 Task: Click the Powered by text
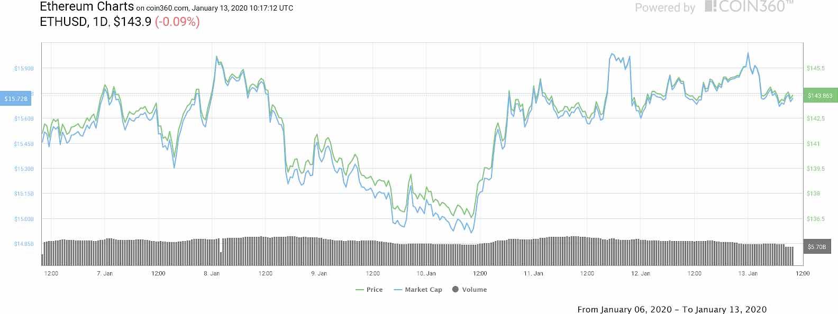click(x=665, y=8)
